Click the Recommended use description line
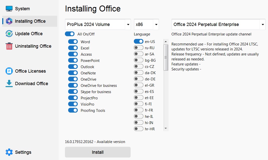This screenshot has height=160, width=268. [215, 46]
